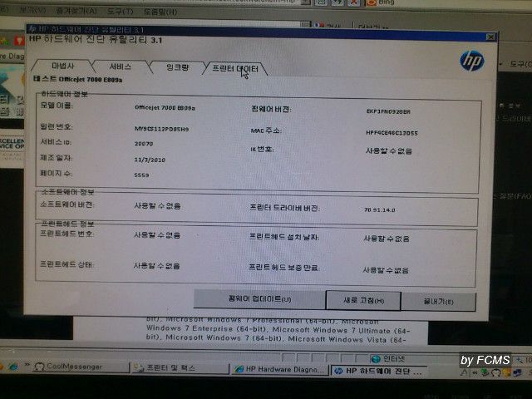The image size is (532, 399).
Task: Click Windows 7 Enterprise (64-bit) text in browser page
Action: click(207, 328)
